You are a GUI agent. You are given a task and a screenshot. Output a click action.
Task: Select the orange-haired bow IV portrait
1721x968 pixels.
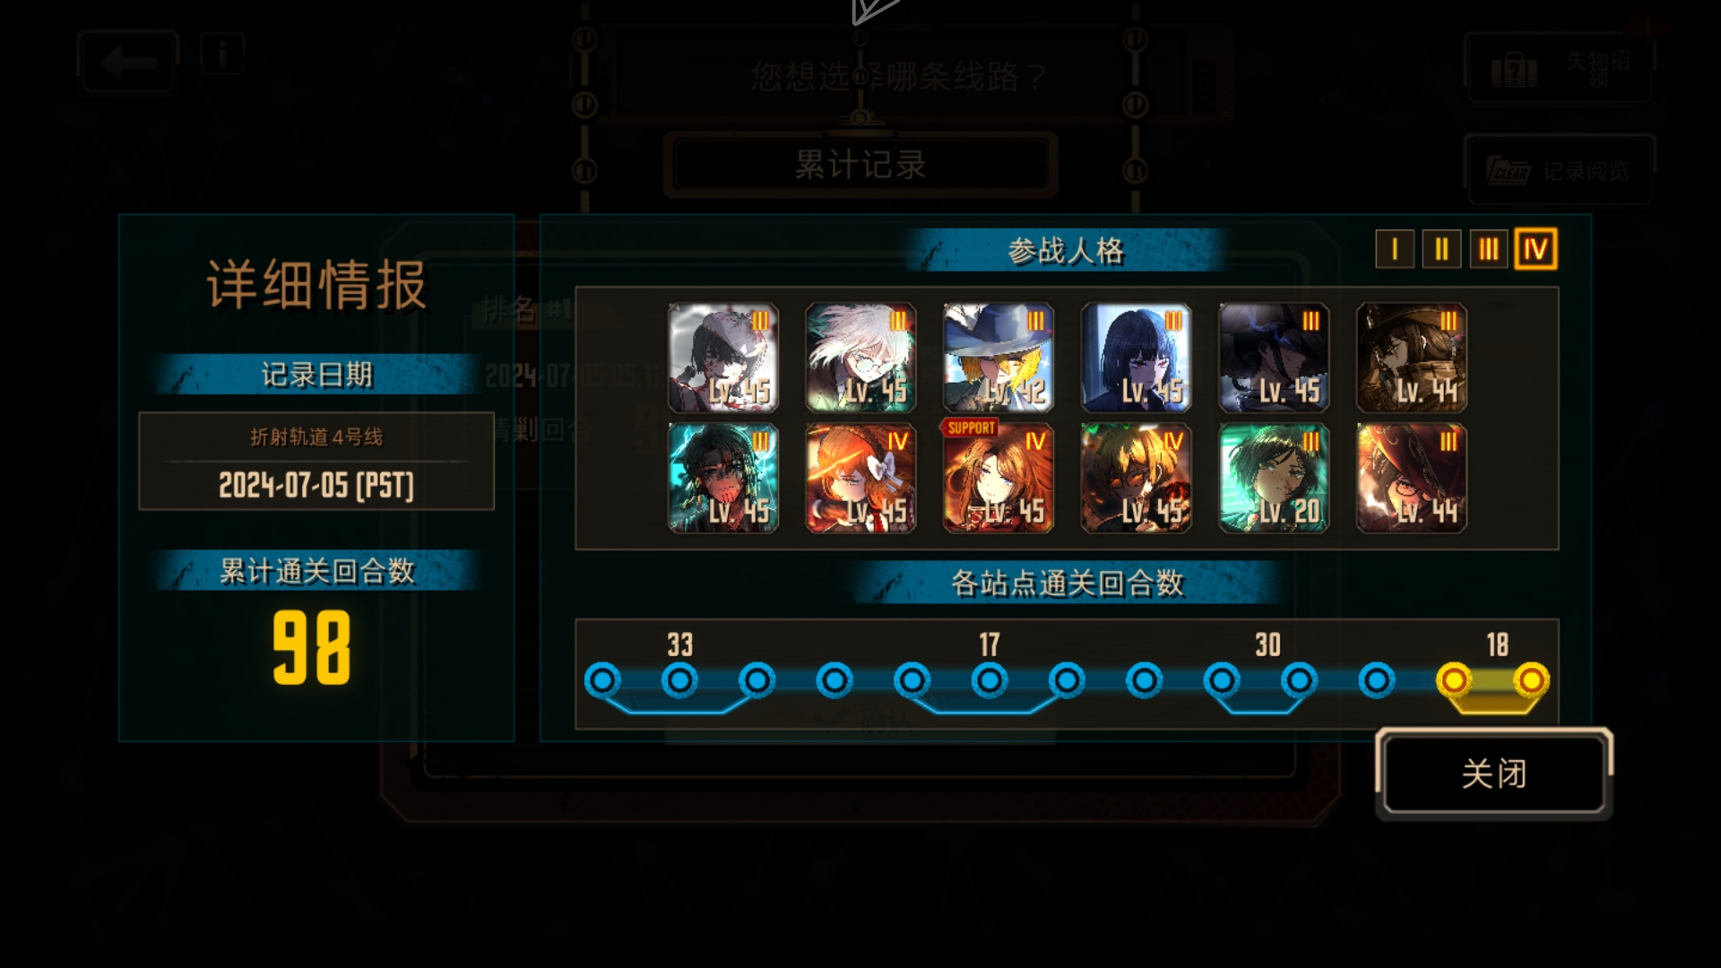860,478
